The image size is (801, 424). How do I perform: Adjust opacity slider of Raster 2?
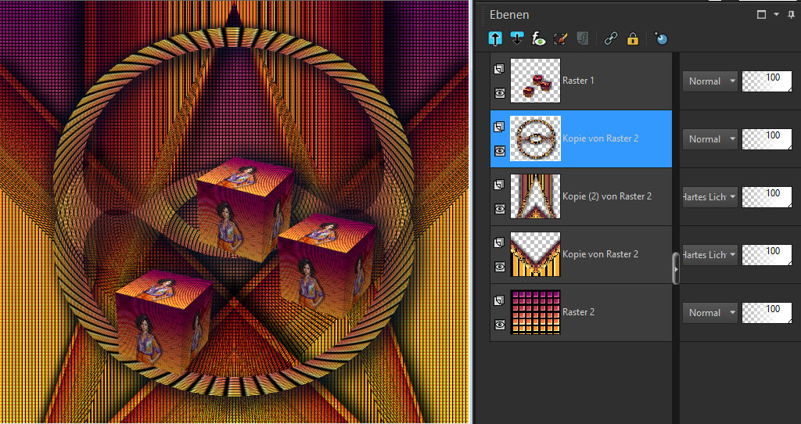pos(767,312)
